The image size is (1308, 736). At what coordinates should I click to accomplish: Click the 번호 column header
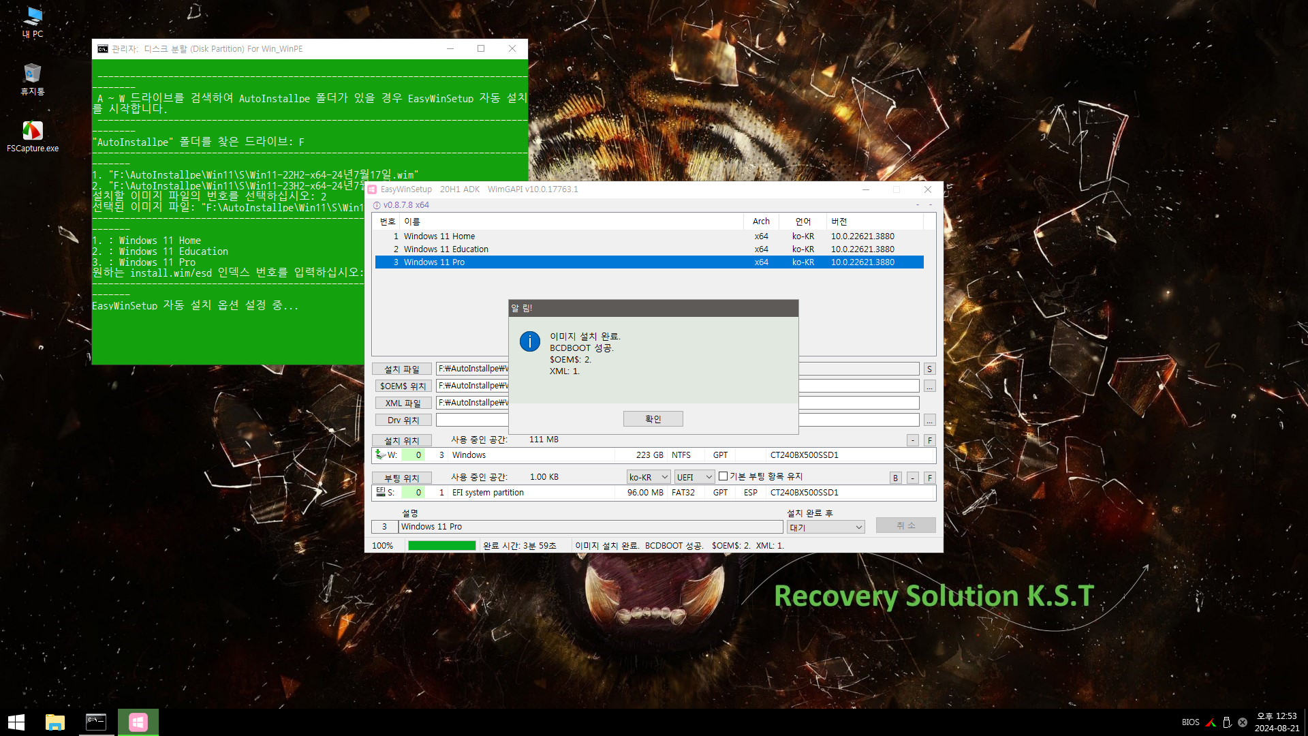pyautogui.click(x=388, y=221)
